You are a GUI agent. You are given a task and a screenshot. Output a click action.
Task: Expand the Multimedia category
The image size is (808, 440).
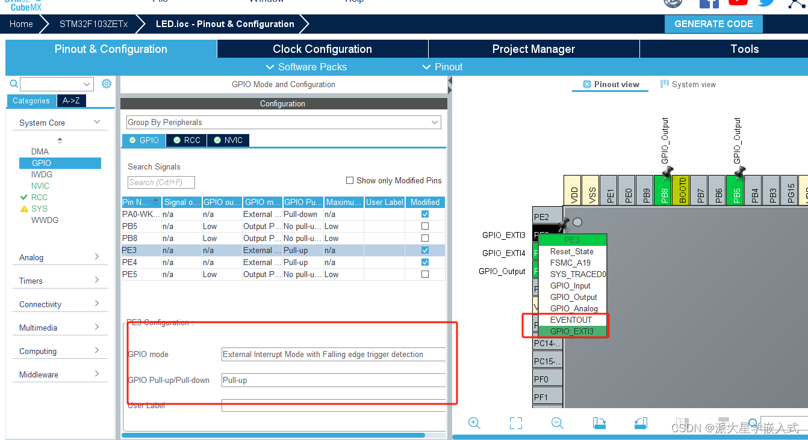(x=60, y=328)
